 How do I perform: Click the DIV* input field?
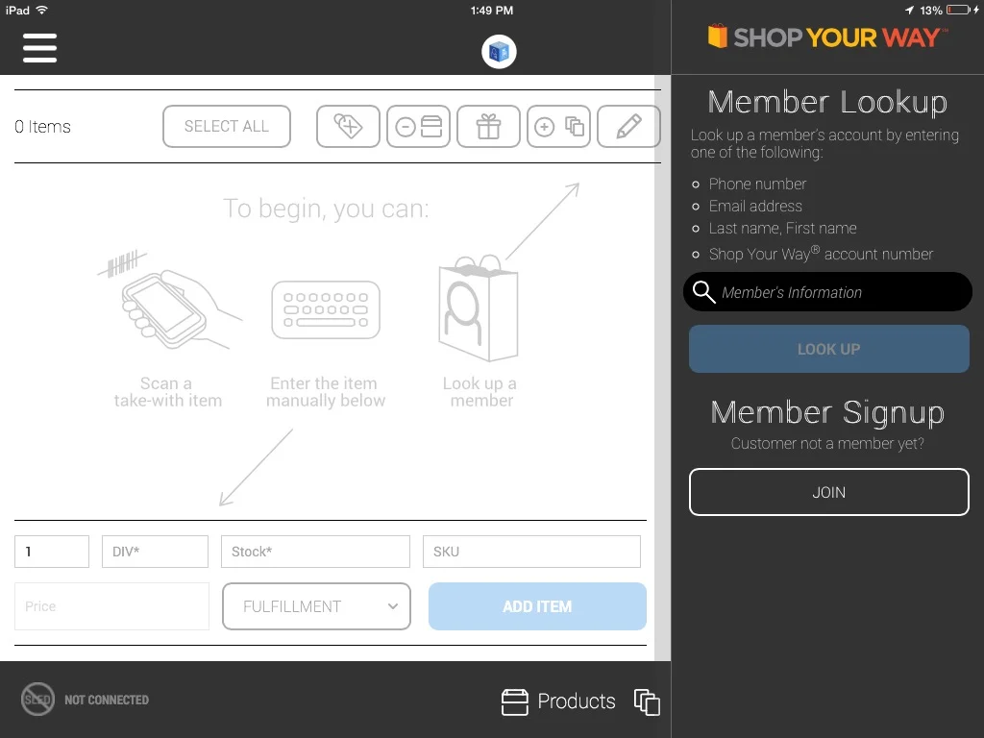155,552
